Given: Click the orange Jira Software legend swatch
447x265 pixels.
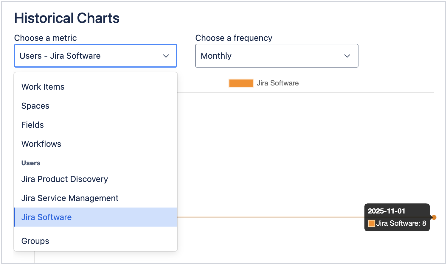Looking at the screenshot, I should [241, 83].
